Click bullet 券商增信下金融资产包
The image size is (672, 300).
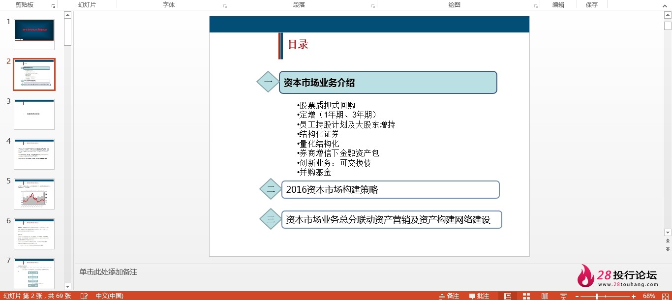[x=338, y=153]
